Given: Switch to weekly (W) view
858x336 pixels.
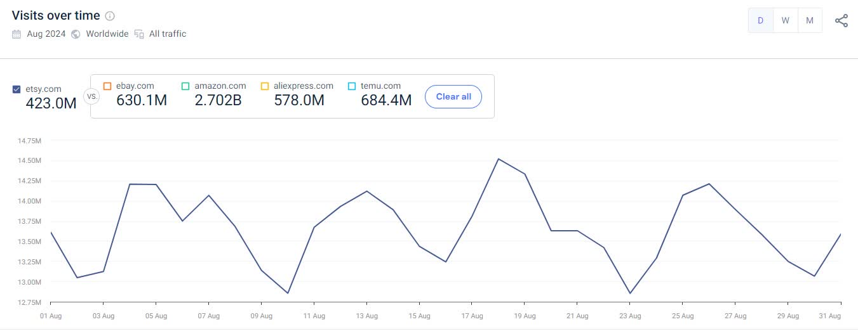Looking at the screenshot, I should [x=785, y=20].
